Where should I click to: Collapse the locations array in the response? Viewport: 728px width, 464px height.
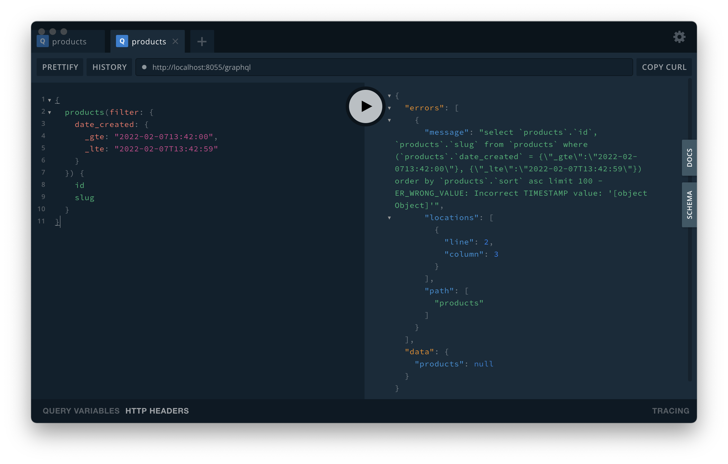(390, 218)
